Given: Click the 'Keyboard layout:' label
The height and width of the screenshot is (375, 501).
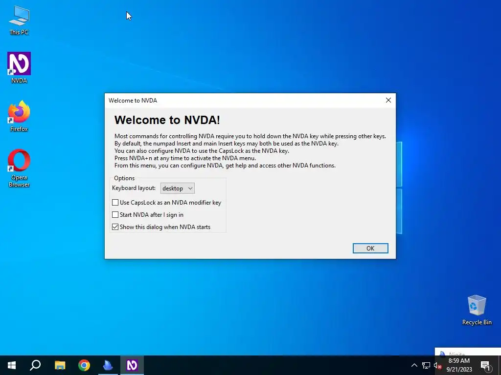Looking at the screenshot, I should [134, 188].
